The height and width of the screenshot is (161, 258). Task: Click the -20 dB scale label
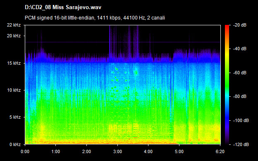pos(239,25)
